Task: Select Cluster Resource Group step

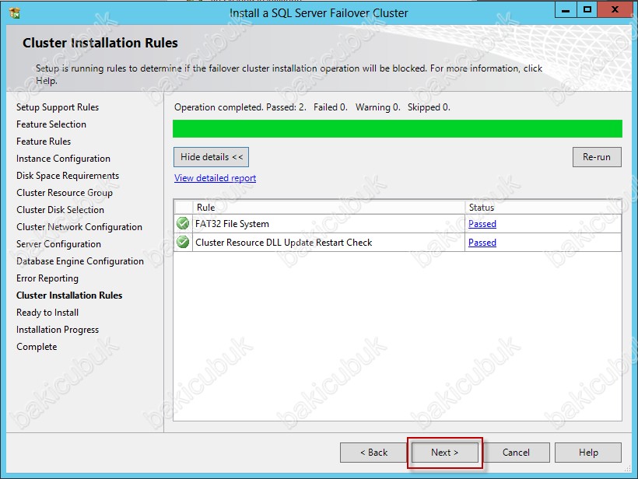Action: coord(65,192)
